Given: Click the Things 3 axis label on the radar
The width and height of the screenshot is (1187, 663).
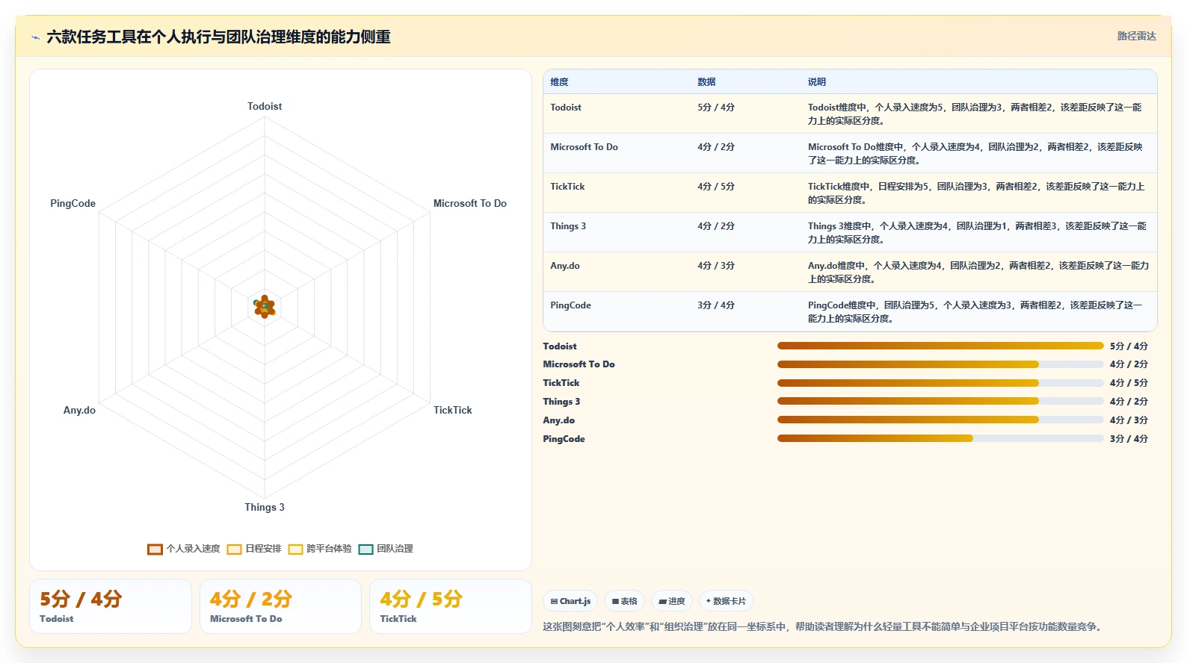Looking at the screenshot, I should (265, 507).
